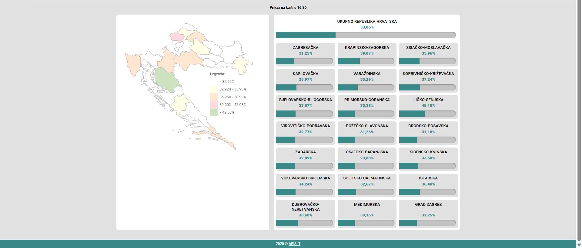Click the POŽEŠKO-SLAVONSKA title
The image size is (582, 248).
pyautogui.click(x=367, y=126)
